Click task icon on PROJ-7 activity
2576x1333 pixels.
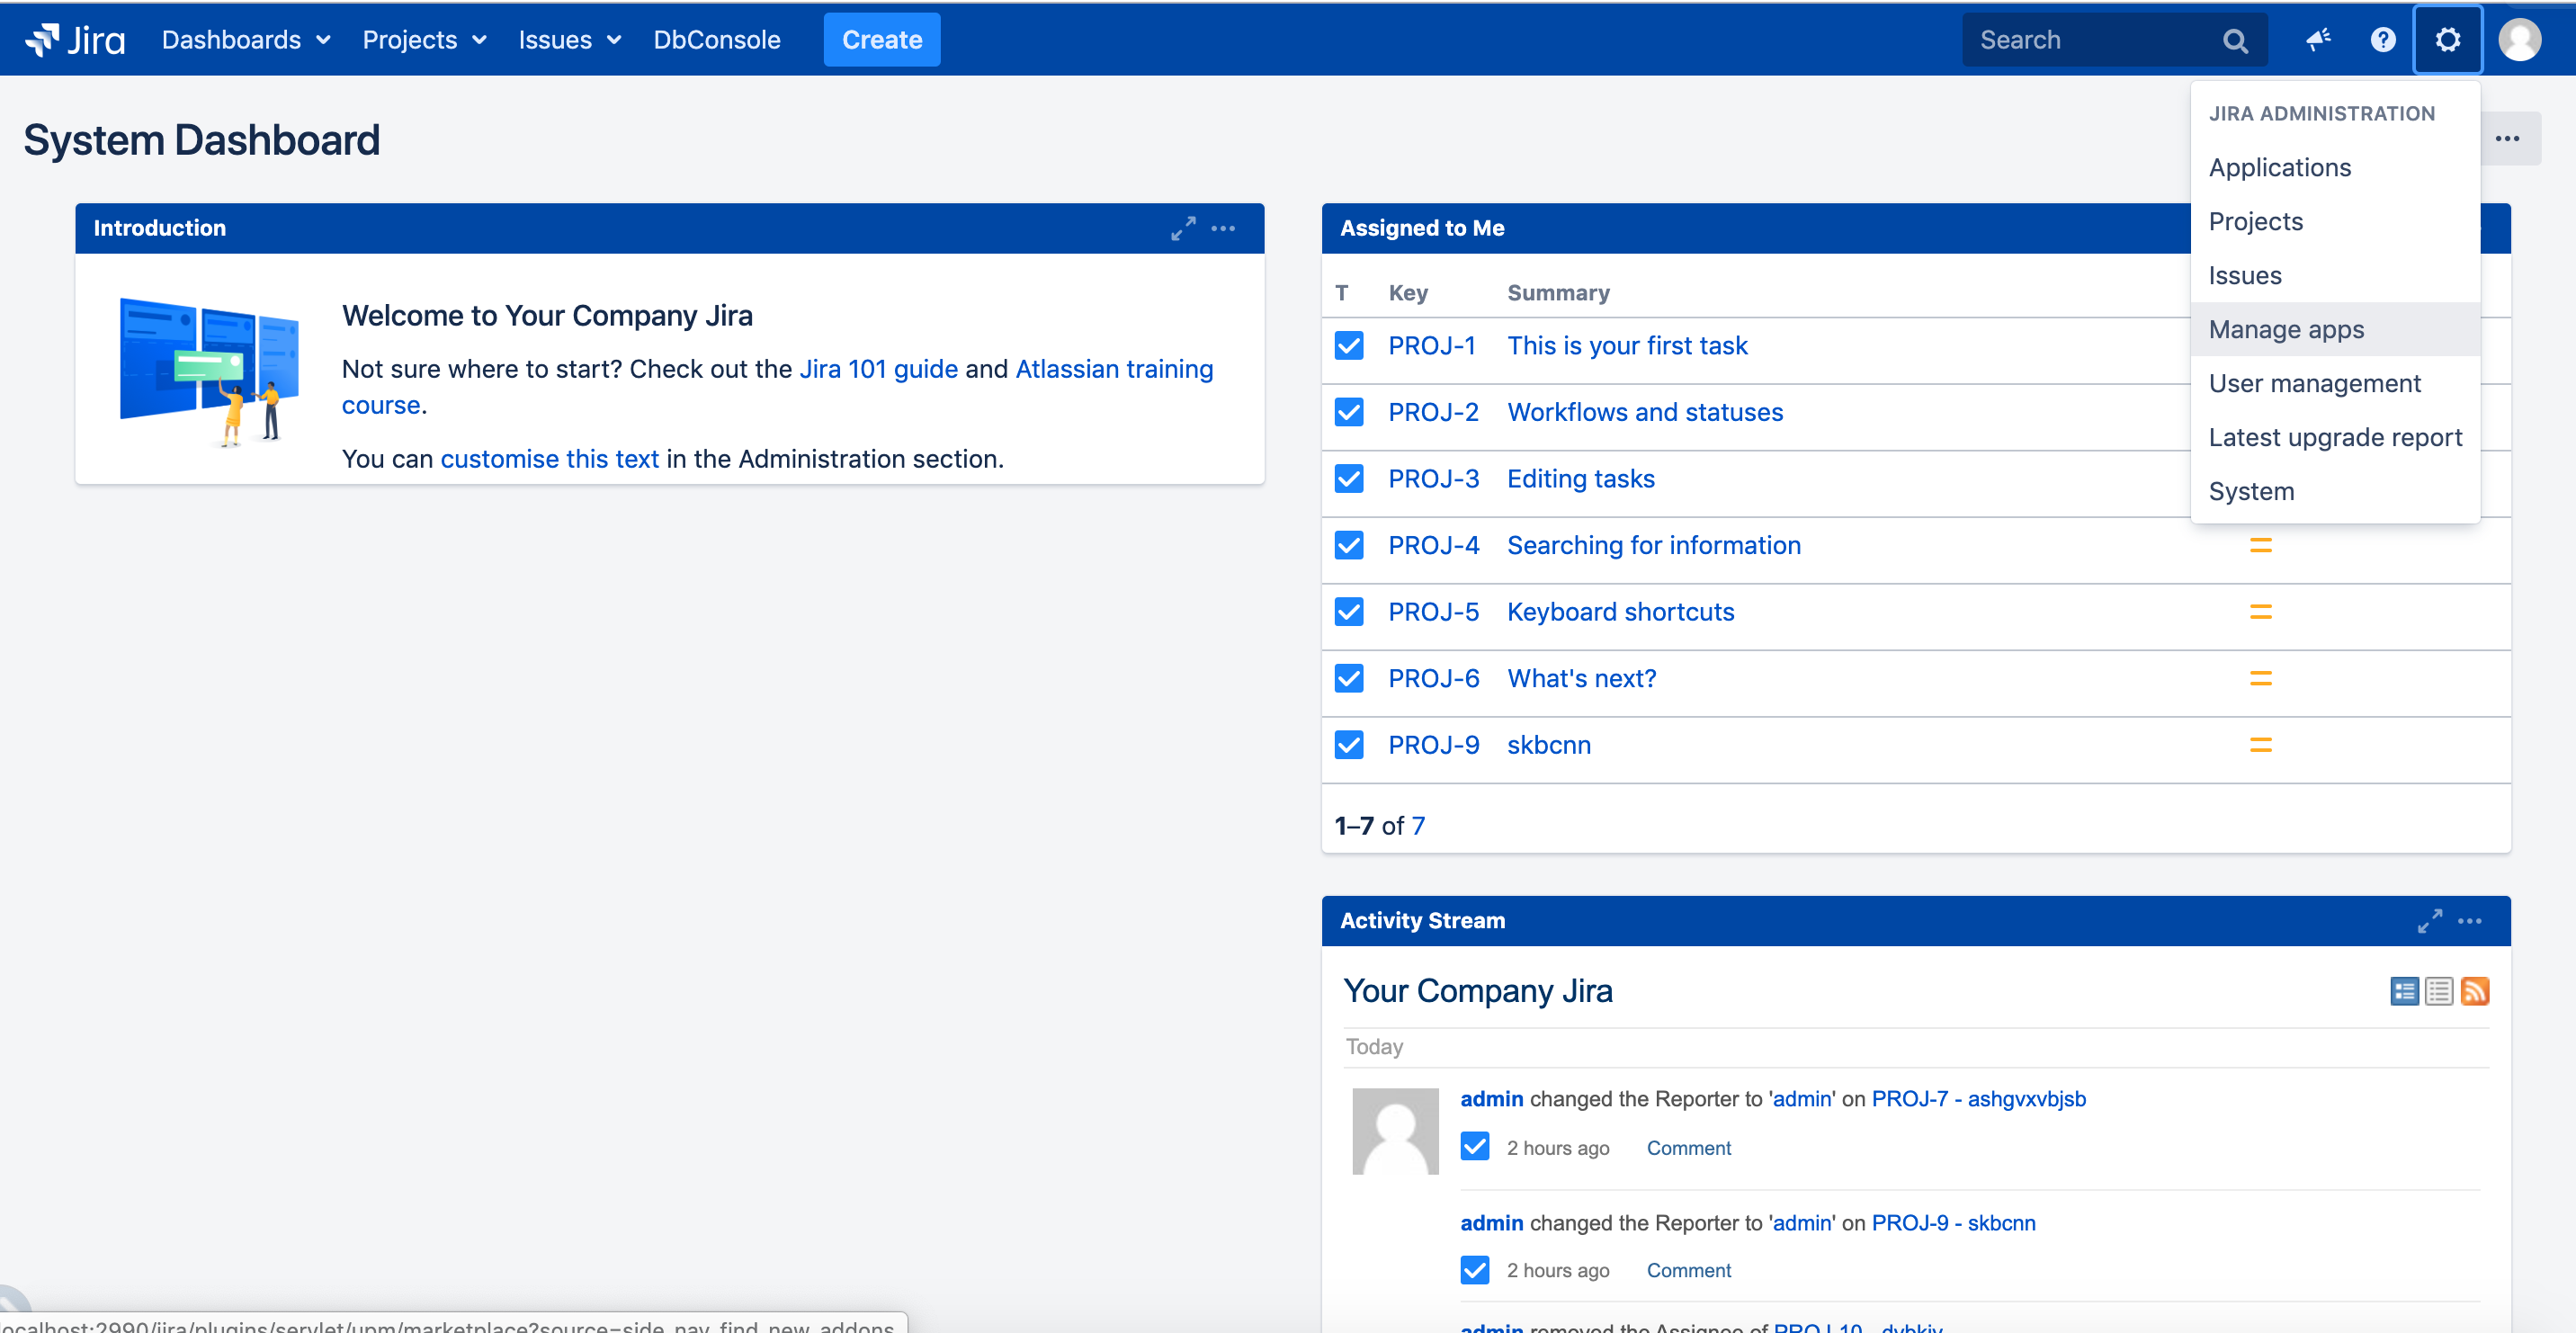(x=1474, y=1147)
